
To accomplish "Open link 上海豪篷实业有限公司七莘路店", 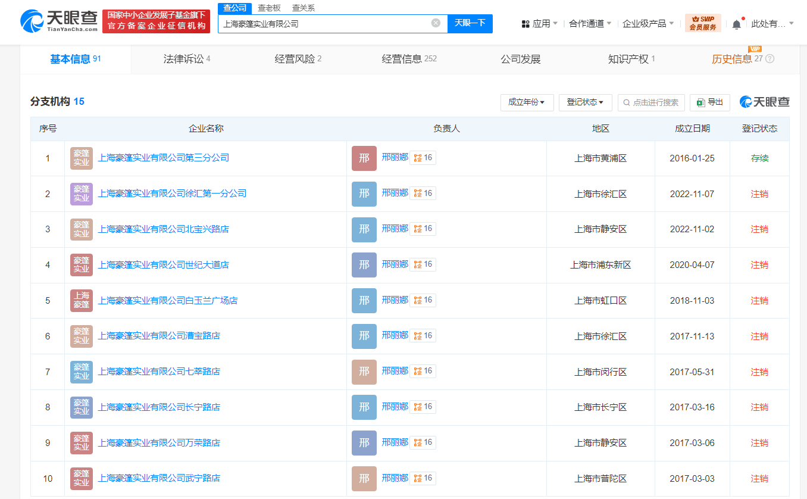I will (159, 372).
